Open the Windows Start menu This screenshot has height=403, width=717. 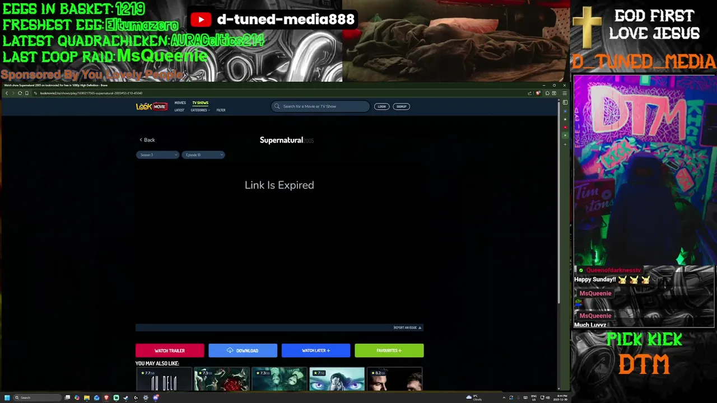[7, 397]
